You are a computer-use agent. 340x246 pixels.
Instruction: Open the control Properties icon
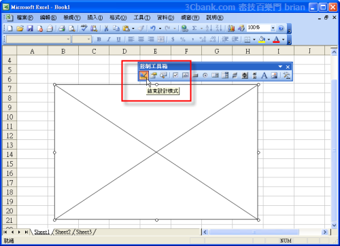tap(154, 75)
